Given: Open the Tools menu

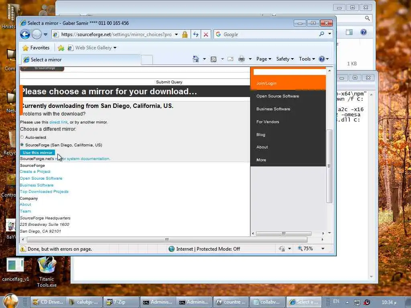Looking at the screenshot, I should (307, 59).
